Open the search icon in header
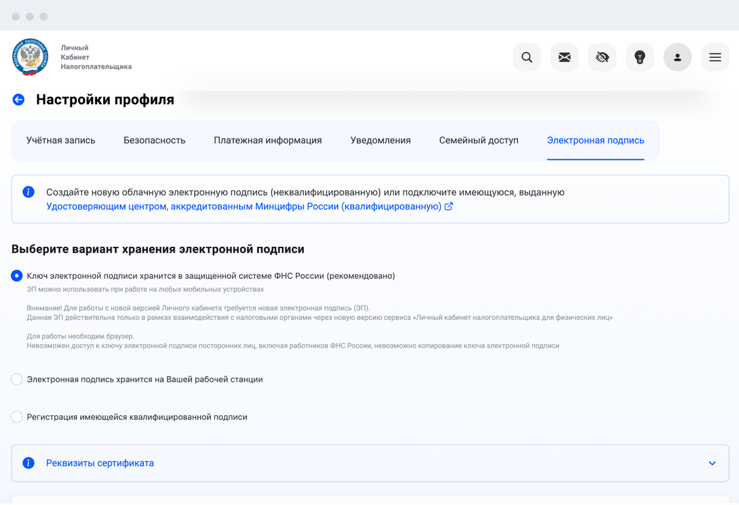The image size is (739, 505). click(527, 58)
